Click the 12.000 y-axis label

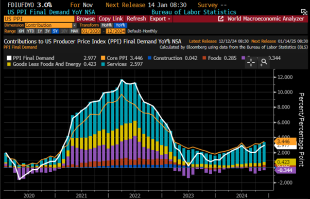(x=285, y=77)
